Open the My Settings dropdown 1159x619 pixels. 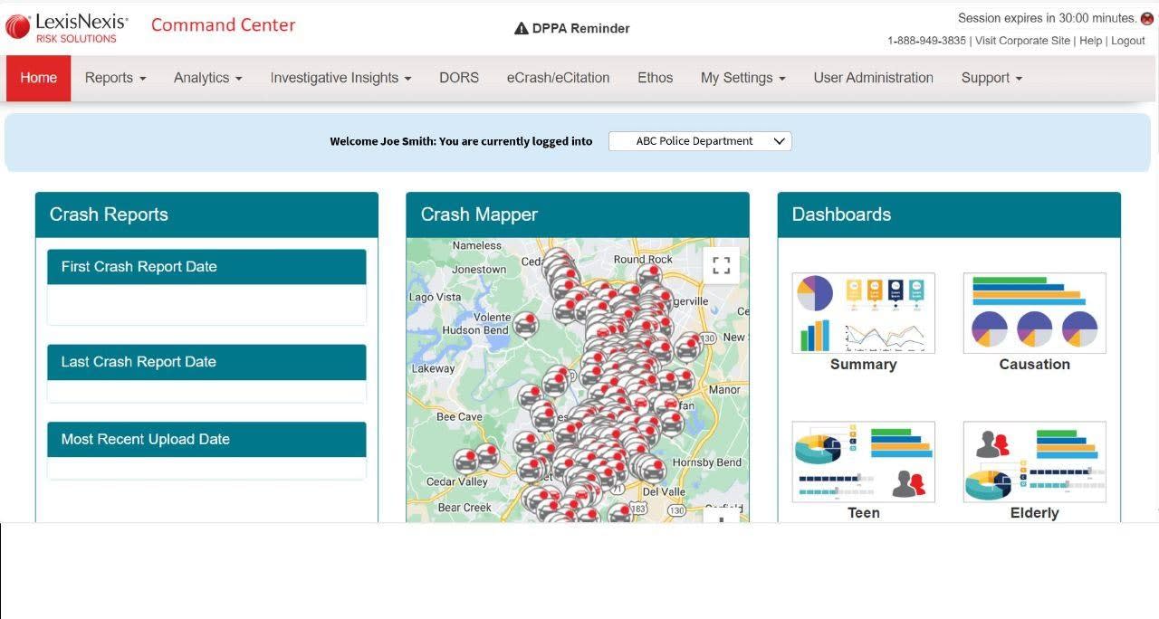[742, 78]
